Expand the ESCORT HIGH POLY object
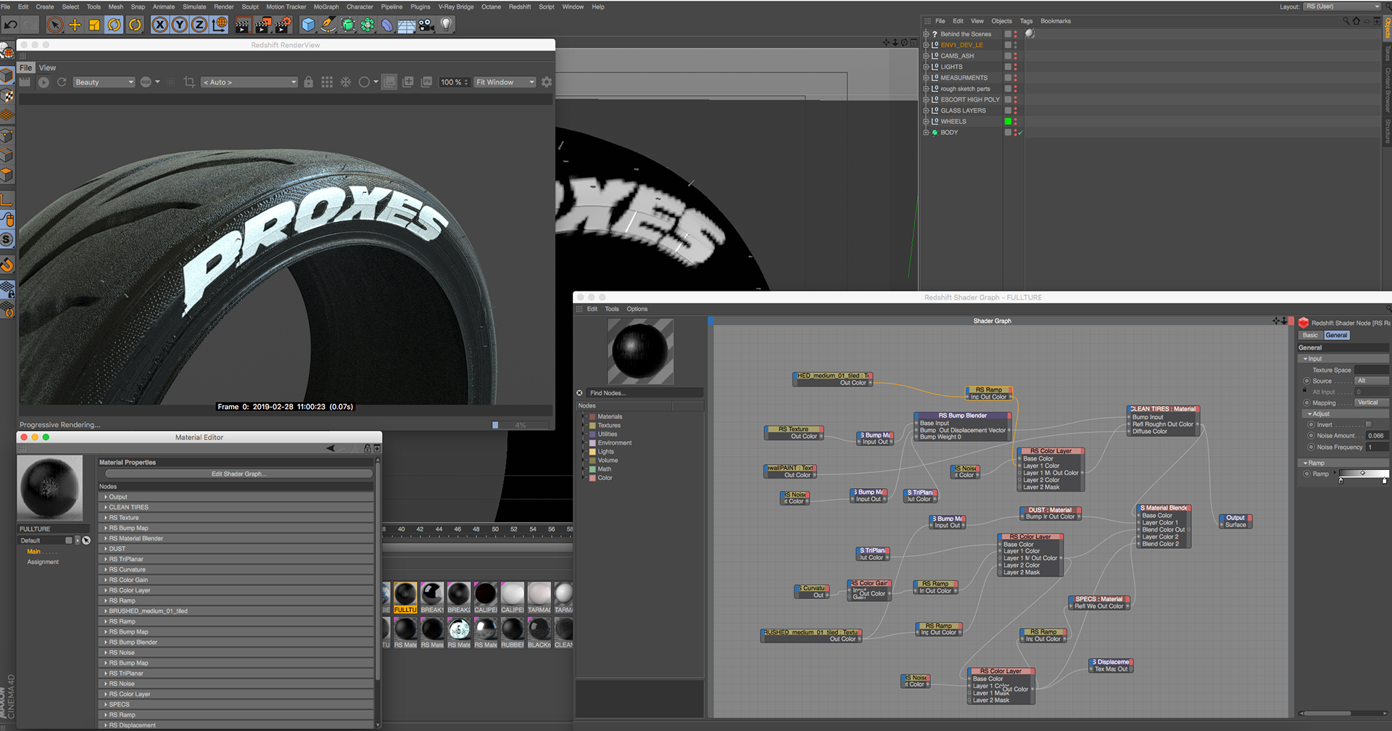 [926, 100]
